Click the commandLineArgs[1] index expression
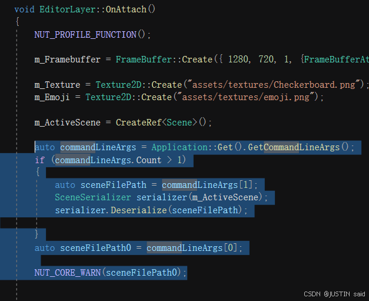The width and height of the screenshot is (369, 301). pyautogui.click(x=210, y=185)
